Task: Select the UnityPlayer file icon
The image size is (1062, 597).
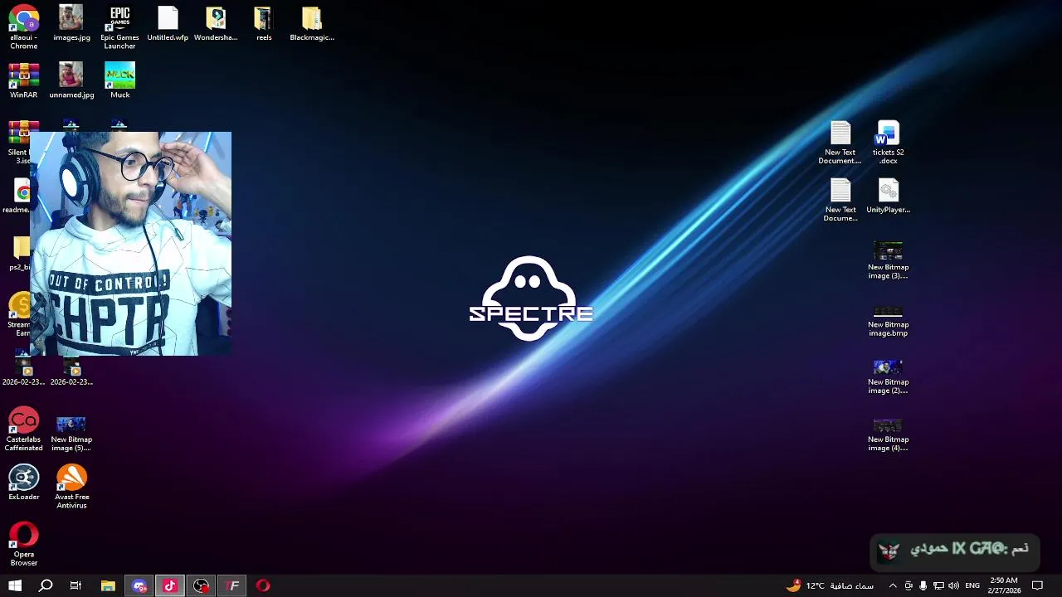Action: [x=888, y=197]
